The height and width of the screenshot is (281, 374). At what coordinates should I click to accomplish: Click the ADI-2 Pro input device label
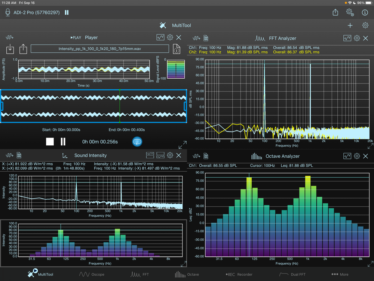(x=37, y=12)
